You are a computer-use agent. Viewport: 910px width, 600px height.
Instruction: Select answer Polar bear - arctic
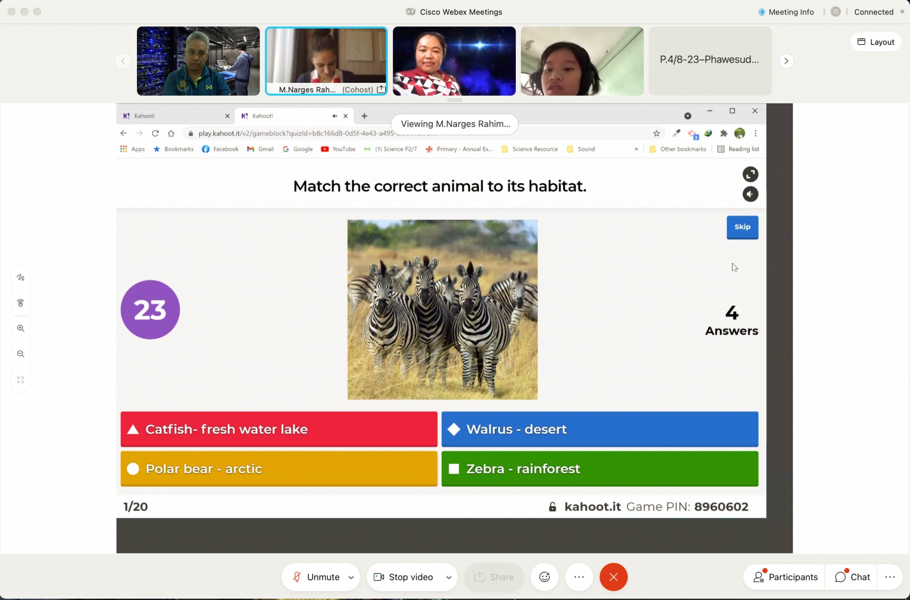279,469
